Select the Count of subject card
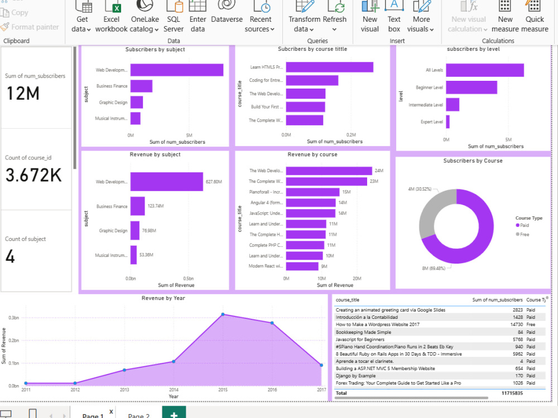 click(x=36, y=251)
